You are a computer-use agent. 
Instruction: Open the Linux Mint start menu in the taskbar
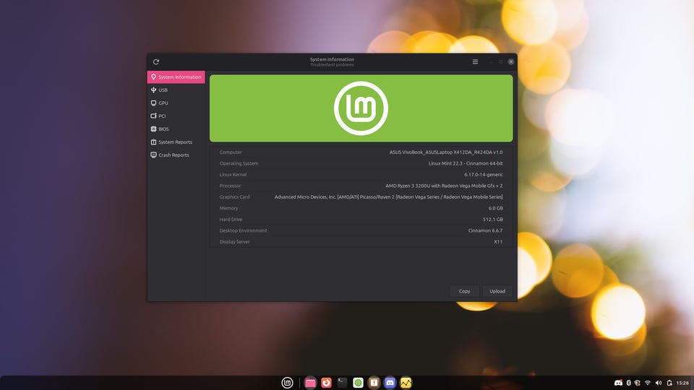(x=288, y=383)
